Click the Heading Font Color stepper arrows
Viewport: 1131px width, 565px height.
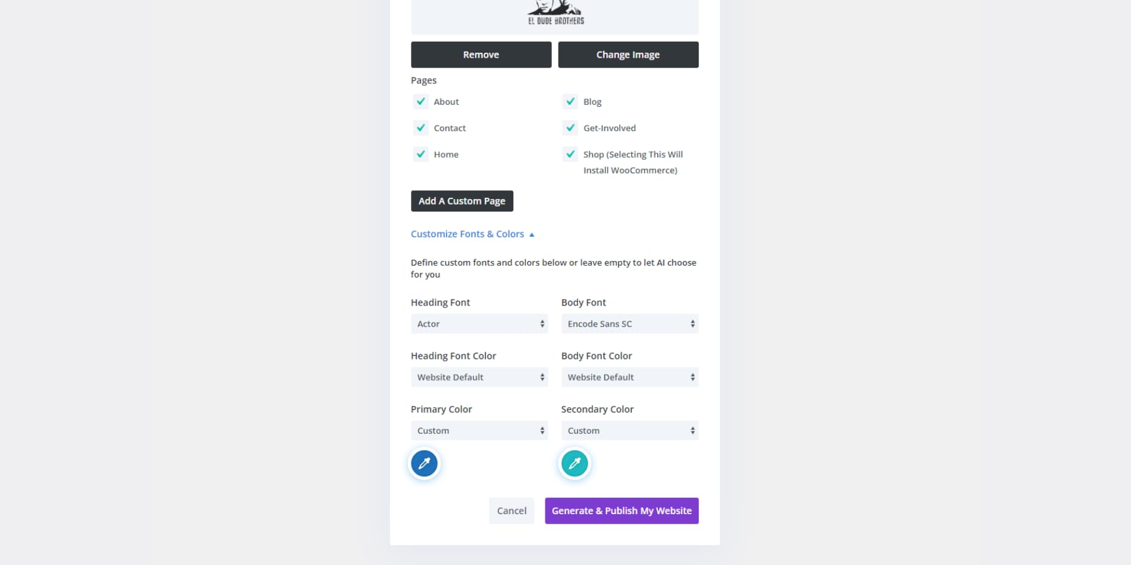pyautogui.click(x=542, y=377)
